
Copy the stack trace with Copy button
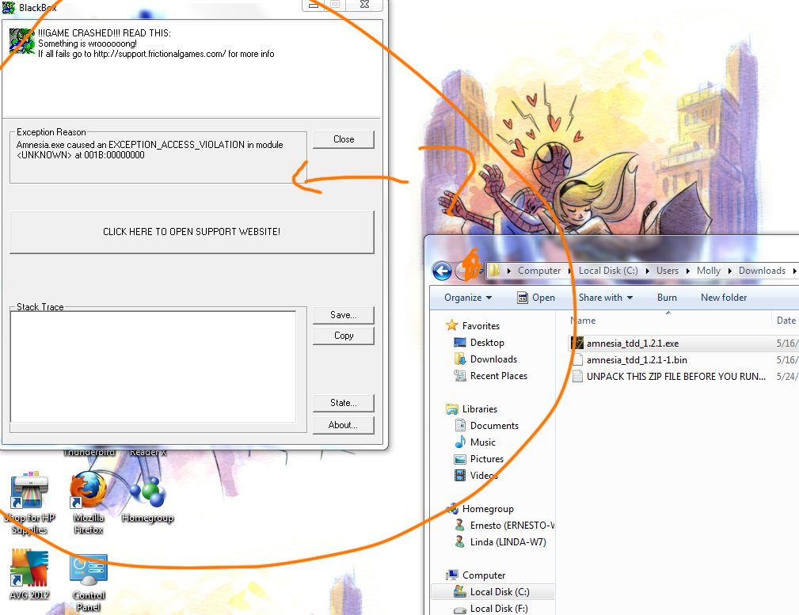[344, 336]
